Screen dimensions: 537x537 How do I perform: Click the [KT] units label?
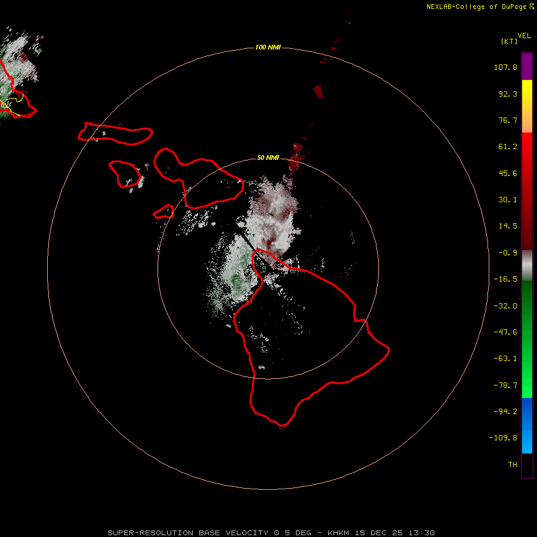click(509, 41)
